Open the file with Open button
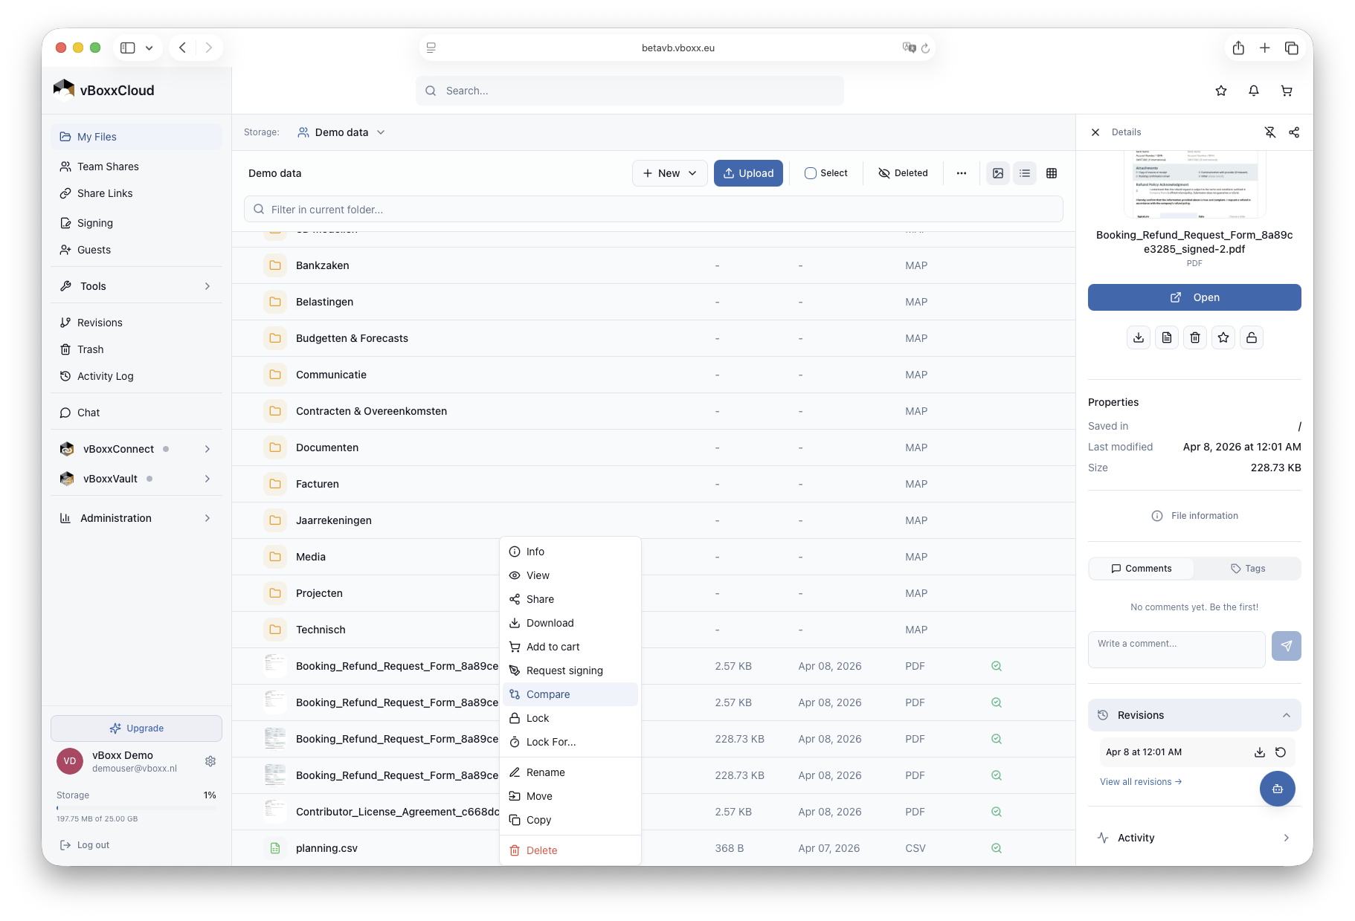Image resolution: width=1355 pixels, height=921 pixels. (x=1194, y=297)
